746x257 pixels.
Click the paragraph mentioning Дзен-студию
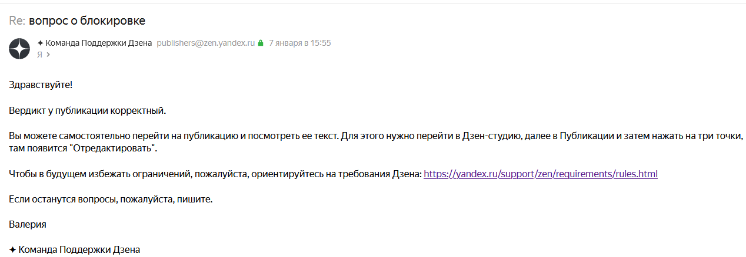(x=377, y=142)
